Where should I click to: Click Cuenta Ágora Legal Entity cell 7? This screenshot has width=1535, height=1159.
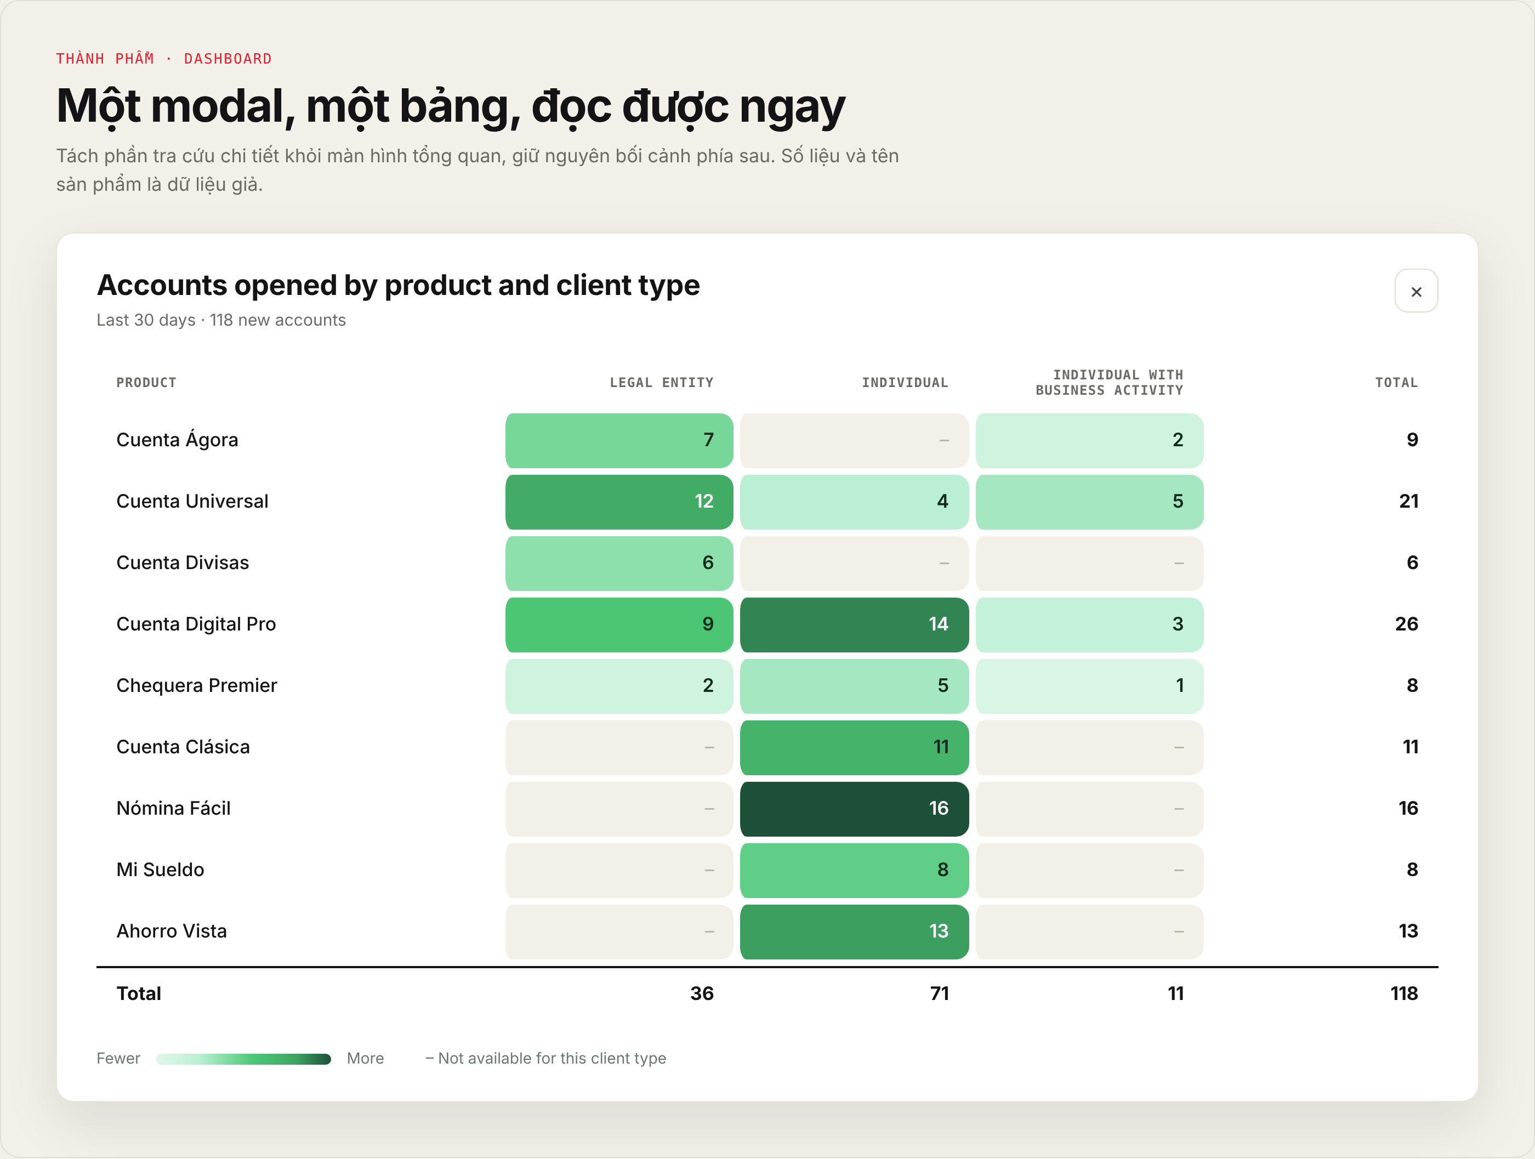pos(619,441)
